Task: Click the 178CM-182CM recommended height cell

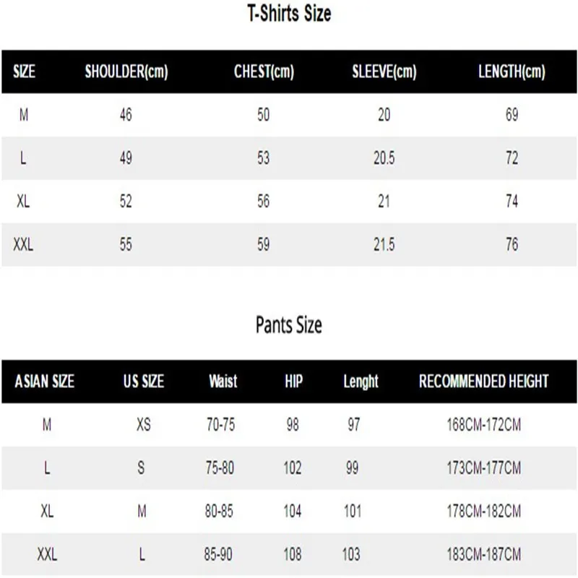Action: point(483,512)
